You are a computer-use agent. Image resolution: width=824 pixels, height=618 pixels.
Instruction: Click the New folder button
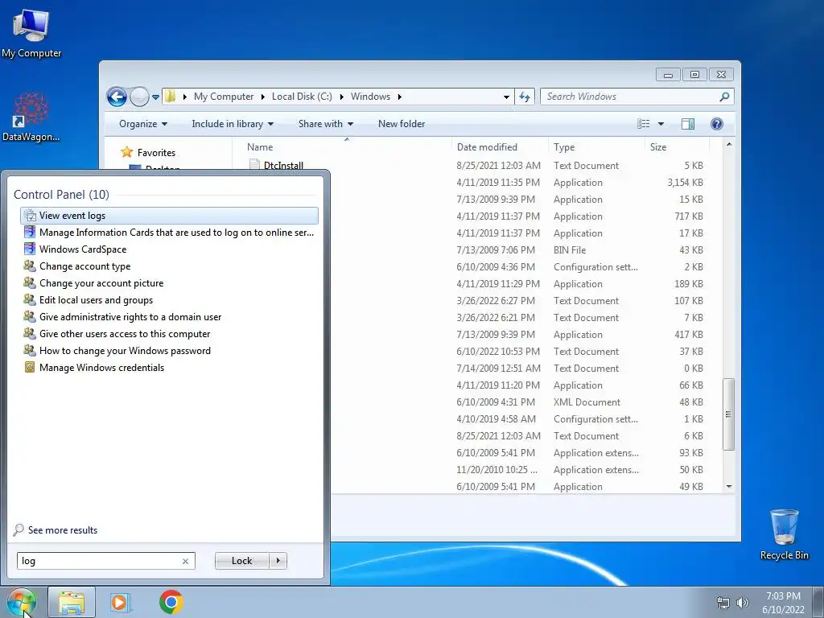tap(402, 124)
